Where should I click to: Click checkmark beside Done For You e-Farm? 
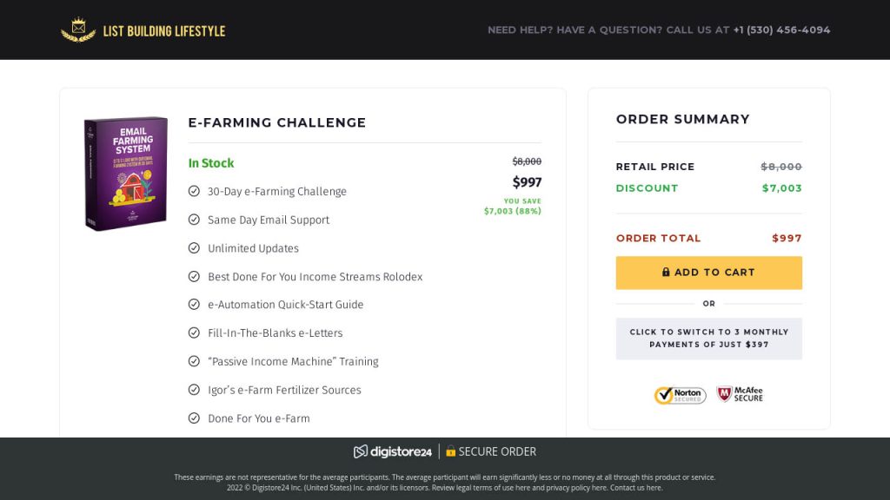pos(194,418)
